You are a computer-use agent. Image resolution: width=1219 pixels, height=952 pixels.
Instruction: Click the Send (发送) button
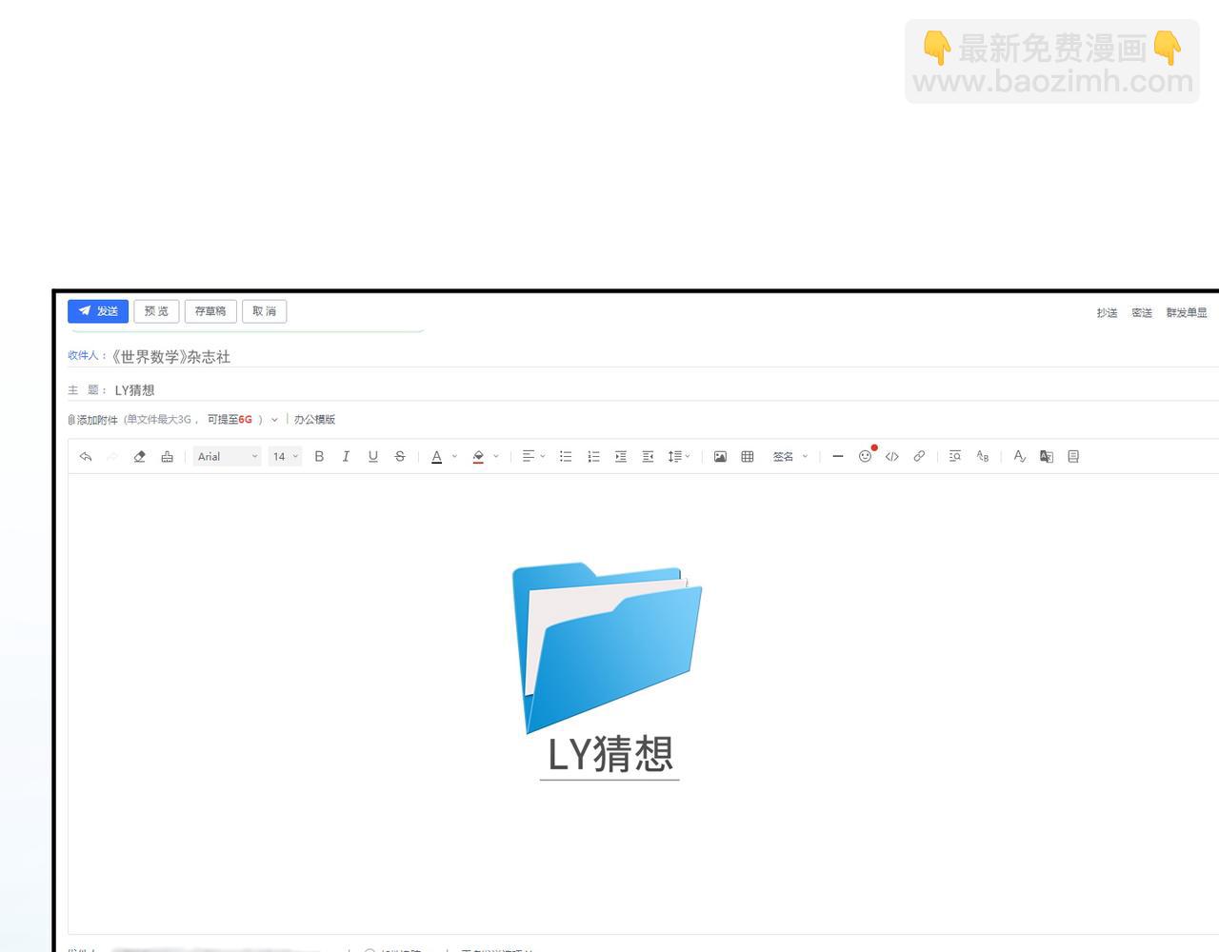click(x=98, y=311)
